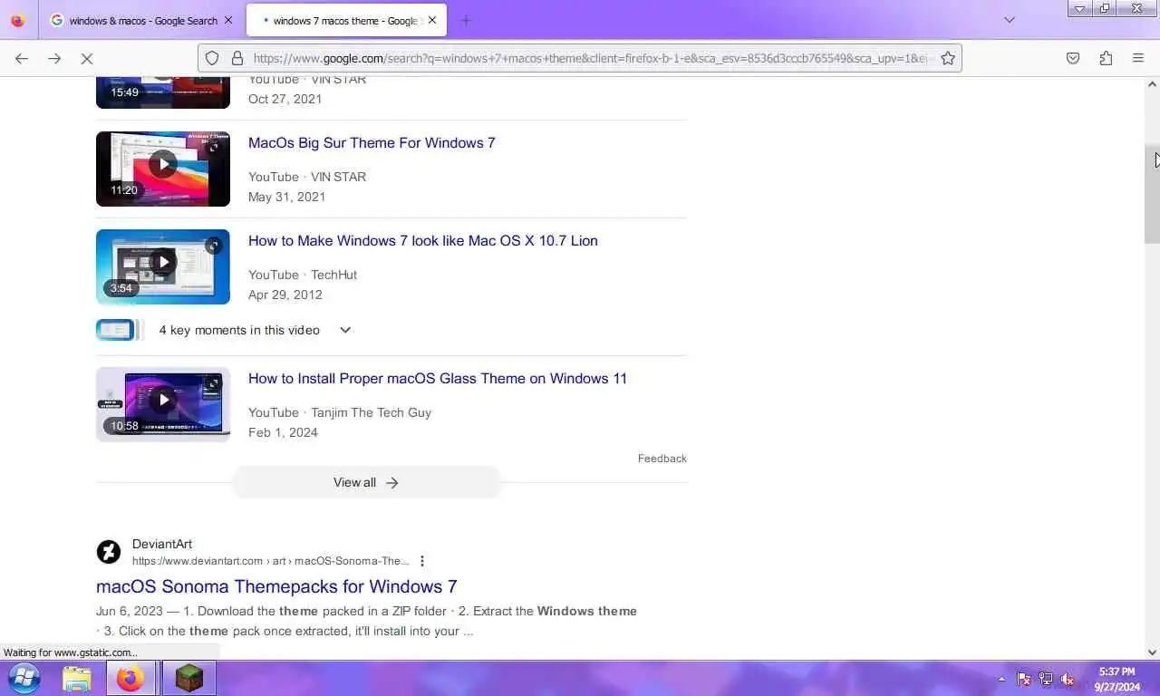This screenshot has width=1160, height=696.
Task: Play the MacOs Big Sur Theme video thumbnail
Action: click(x=163, y=169)
